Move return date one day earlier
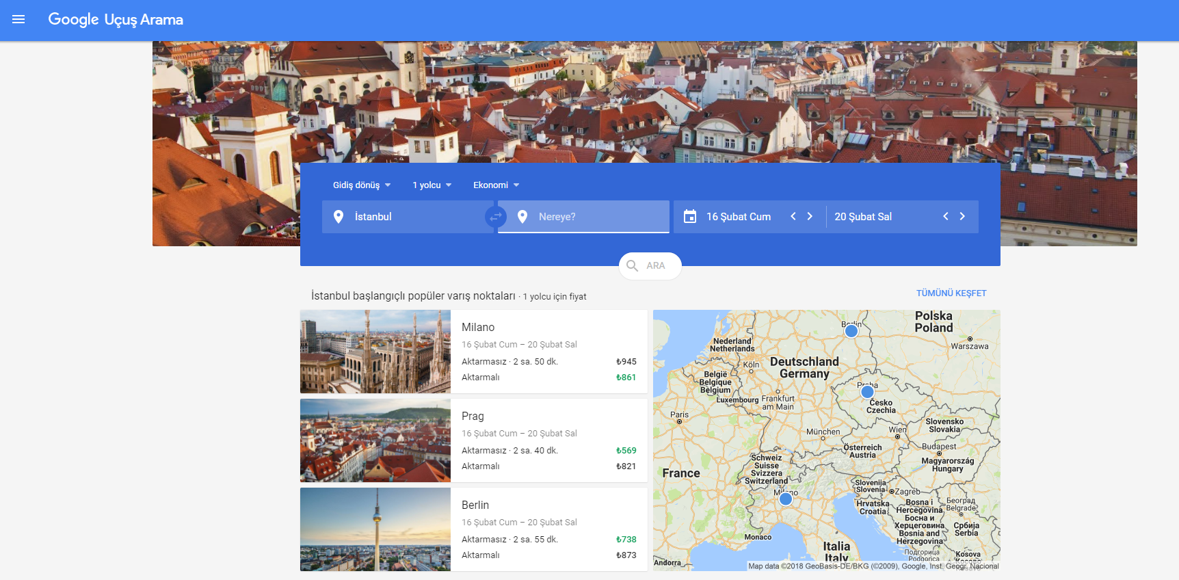This screenshot has width=1179, height=580. [x=946, y=216]
